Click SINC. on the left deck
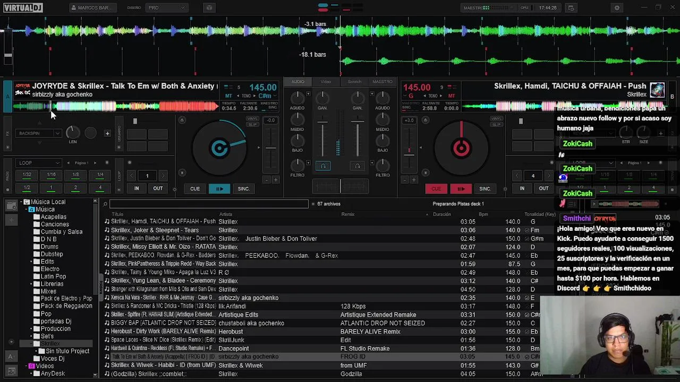This screenshot has height=382, width=680. (243, 189)
